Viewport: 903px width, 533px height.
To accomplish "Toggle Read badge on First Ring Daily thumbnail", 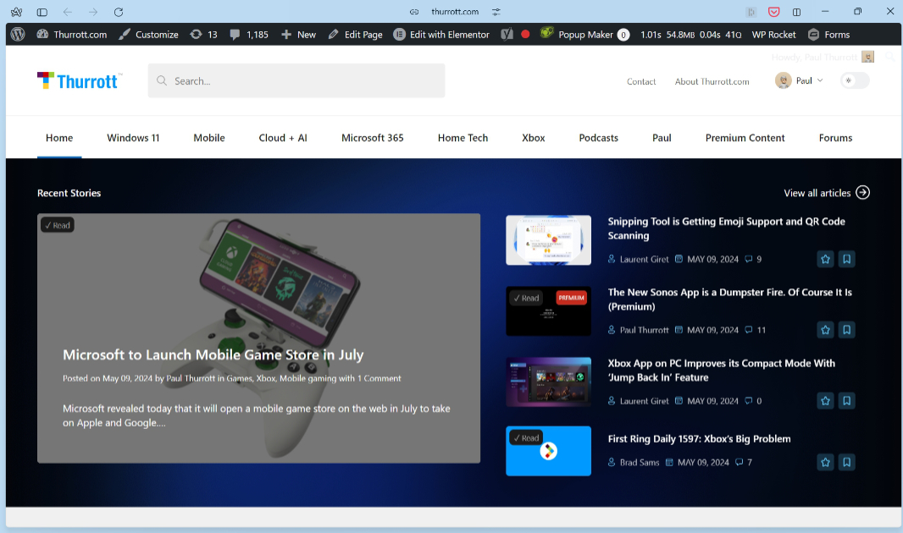I will [x=526, y=437].
